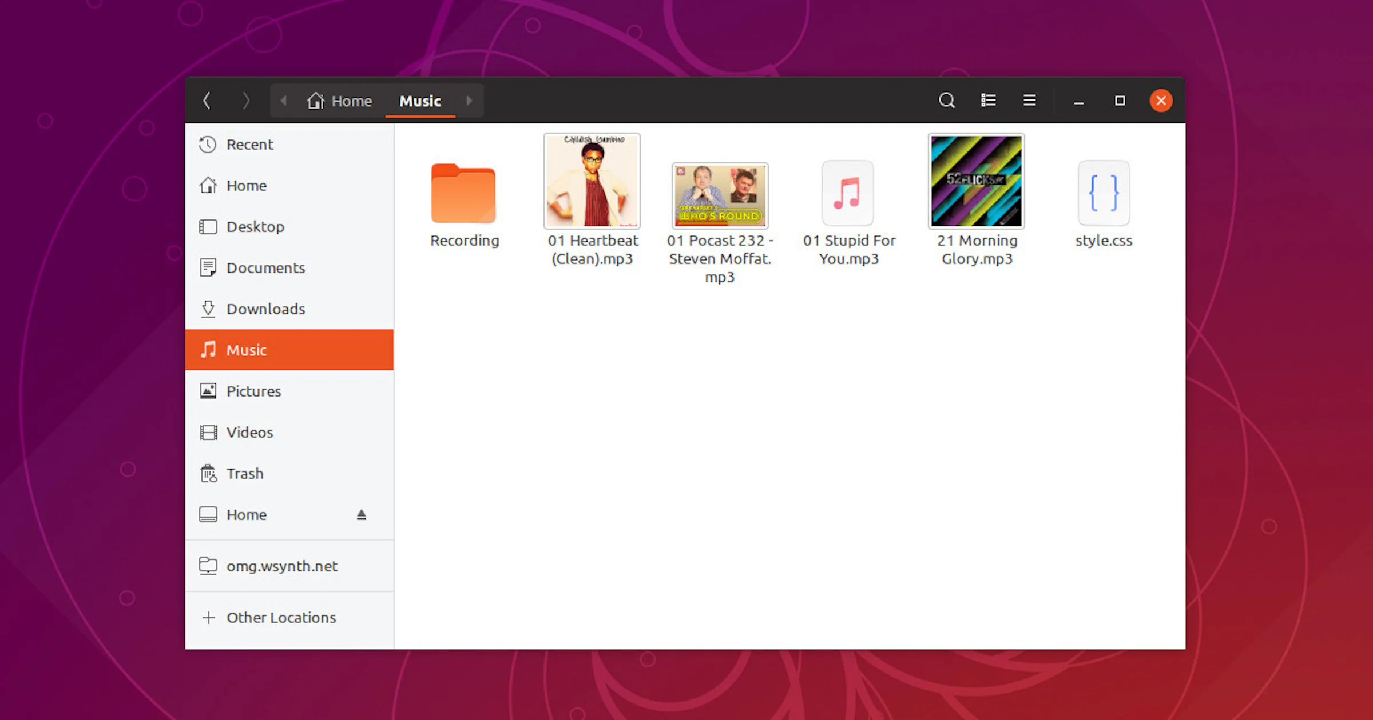Go back with the back arrow

point(207,101)
